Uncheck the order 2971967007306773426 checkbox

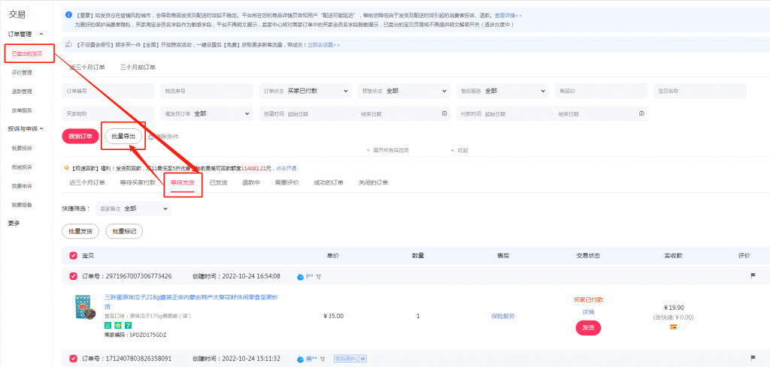coord(73,276)
